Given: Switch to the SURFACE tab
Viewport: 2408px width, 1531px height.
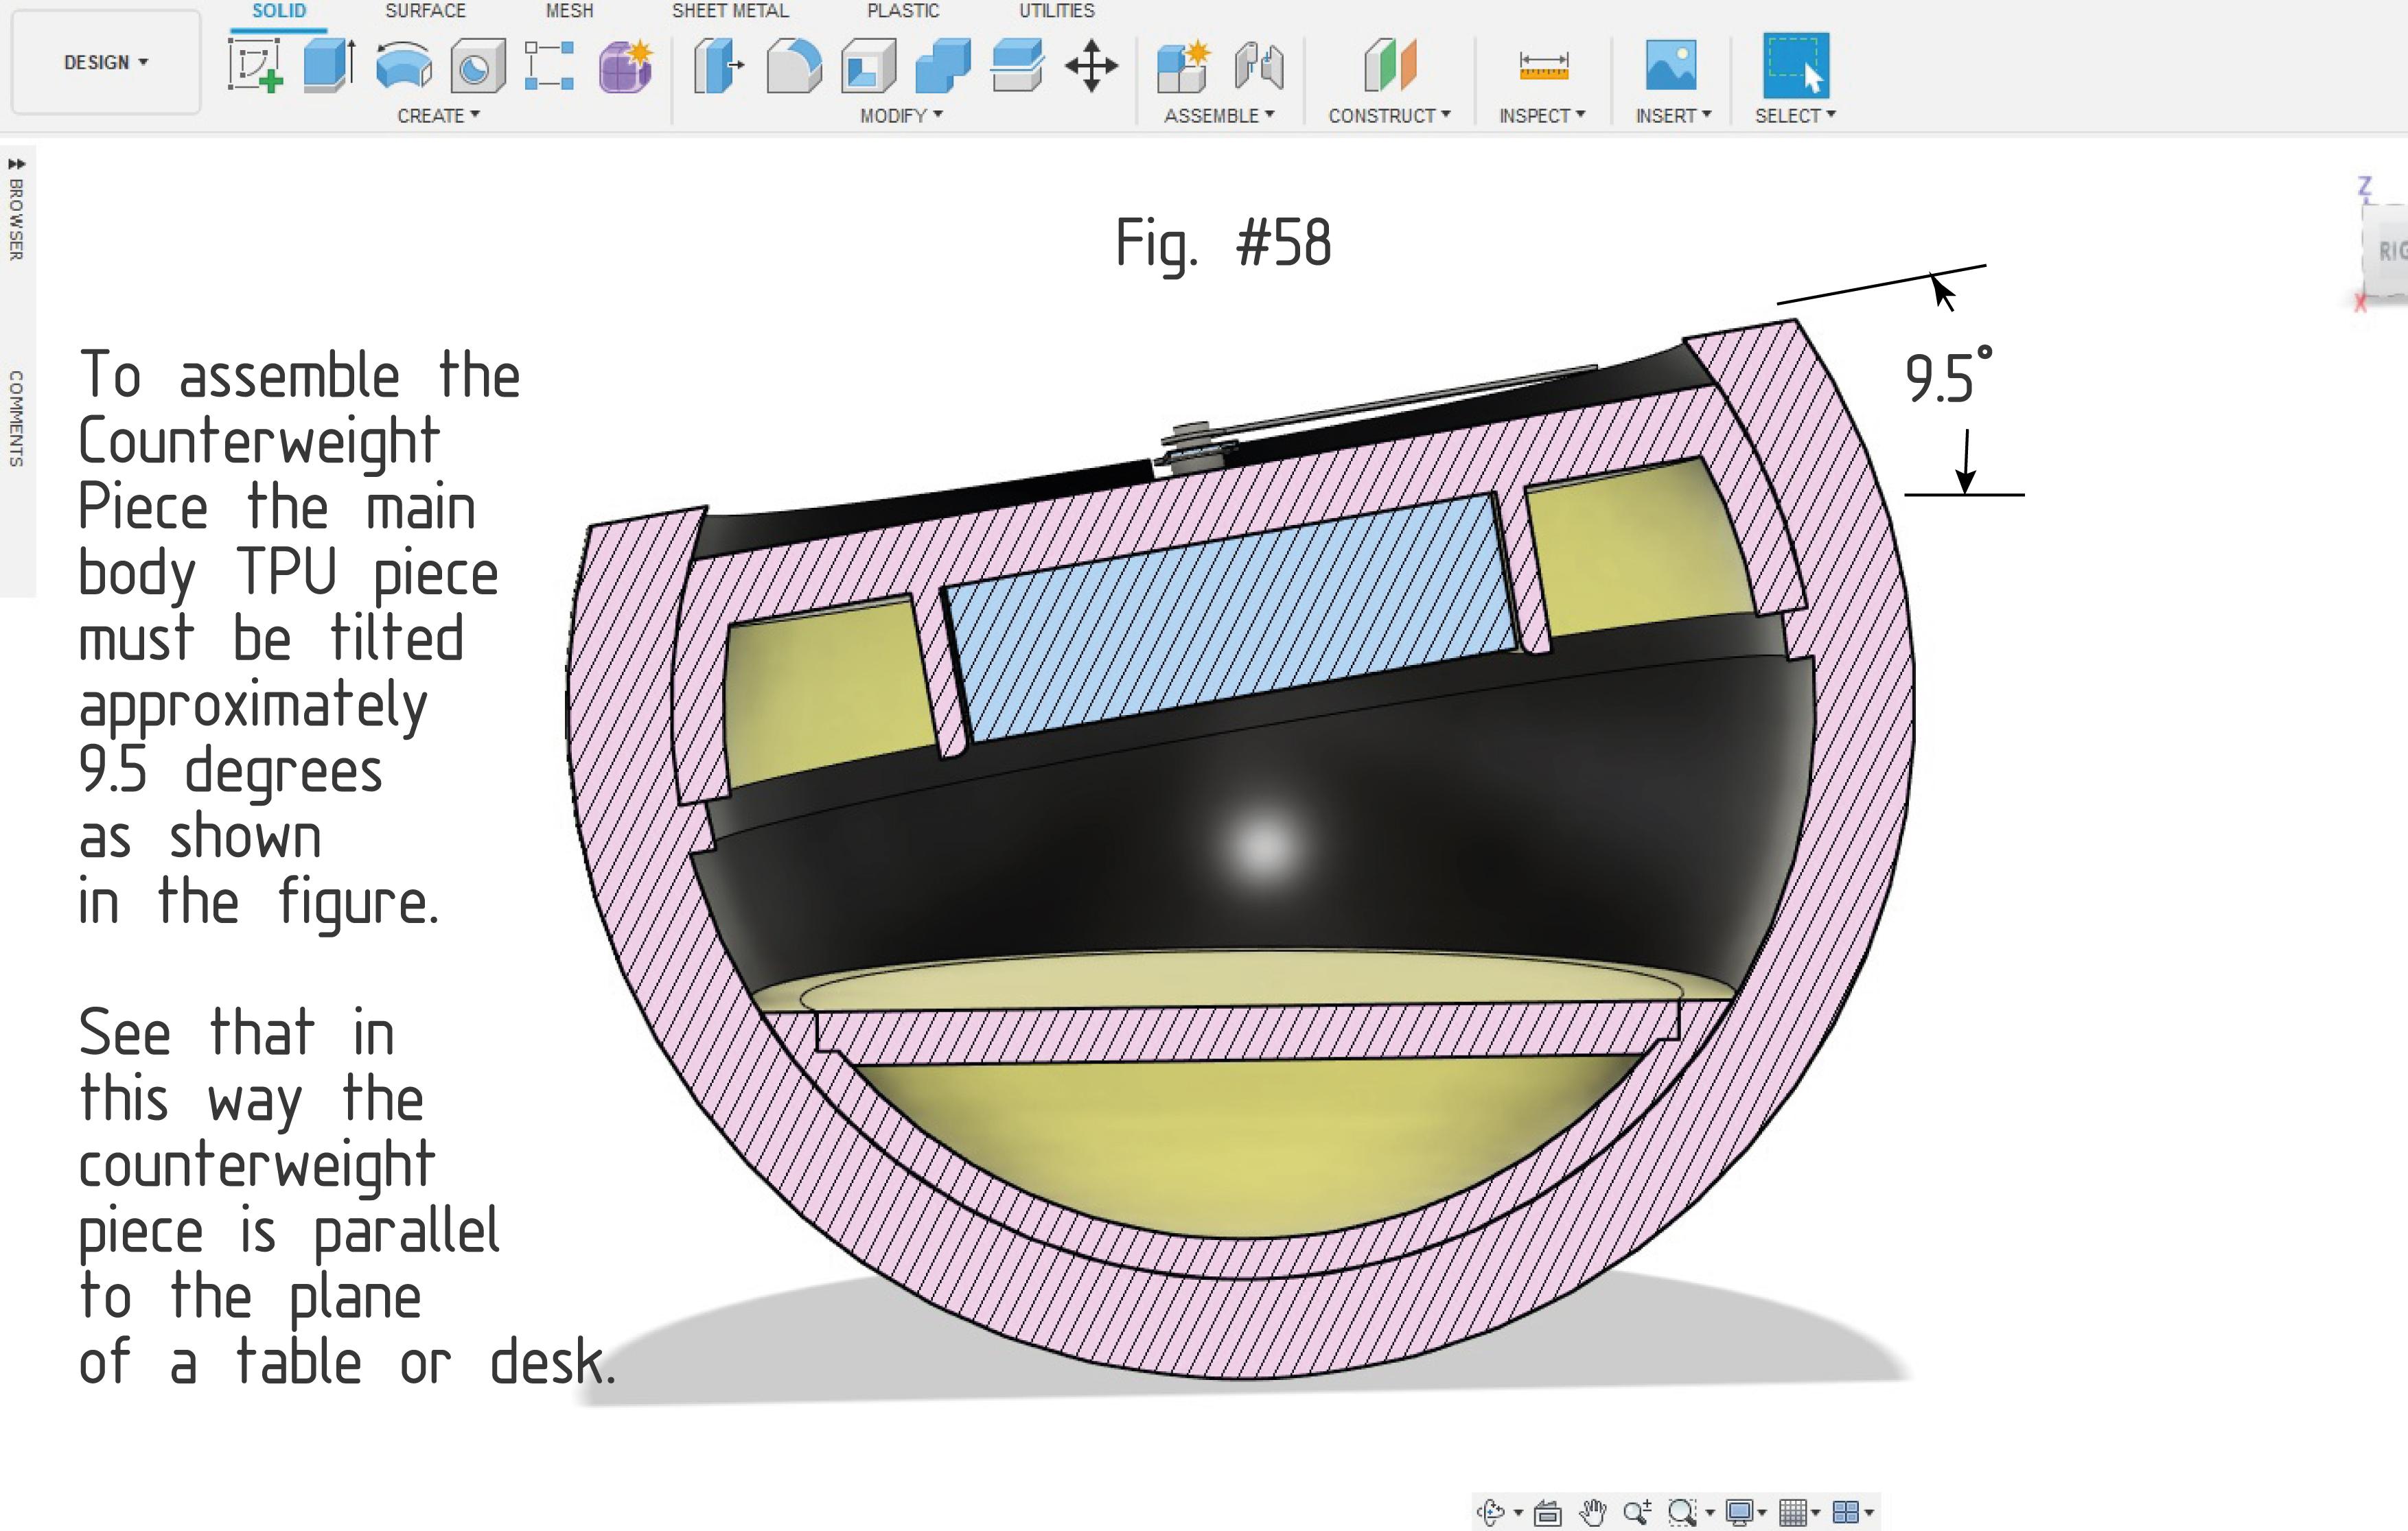Looking at the screenshot, I should tap(425, 11).
